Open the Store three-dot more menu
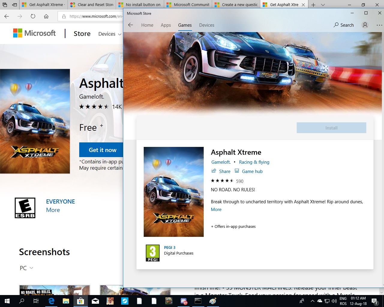Viewport: 384px width, 307px height. (379, 25)
